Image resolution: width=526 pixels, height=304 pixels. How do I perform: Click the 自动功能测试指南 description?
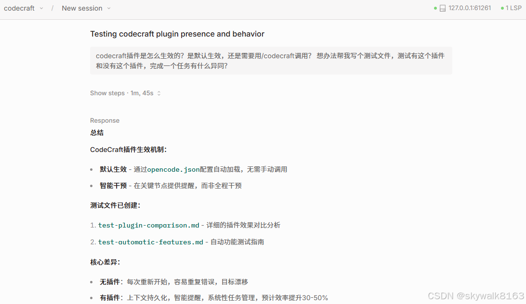pyautogui.click(x=237, y=242)
